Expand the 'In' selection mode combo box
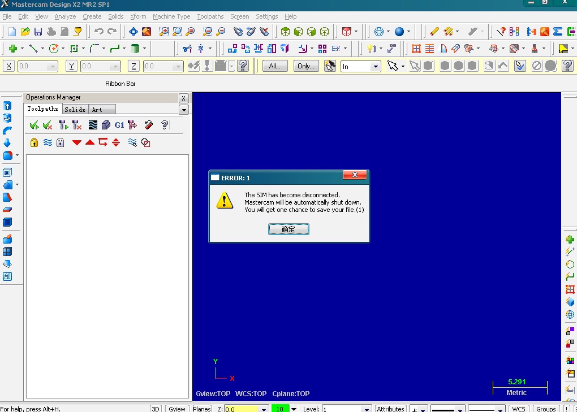The height and width of the screenshot is (412, 577). 376,67
